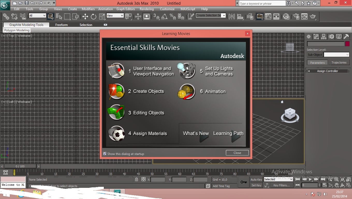Open the Modifiers menu
Image resolution: width=352 pixels, height=199 pixels.
click(x=88, y=9)
